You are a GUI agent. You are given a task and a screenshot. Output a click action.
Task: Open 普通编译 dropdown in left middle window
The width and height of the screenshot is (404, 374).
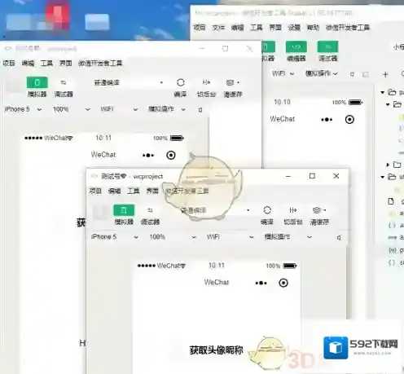[128, 82]
